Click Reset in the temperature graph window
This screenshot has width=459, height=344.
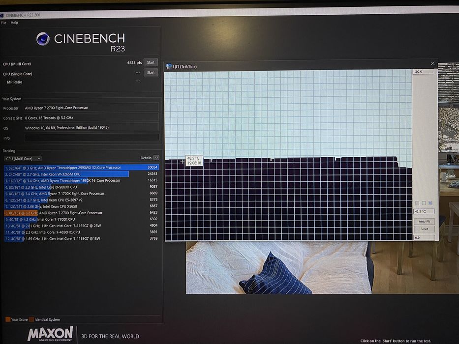[424, 229]
